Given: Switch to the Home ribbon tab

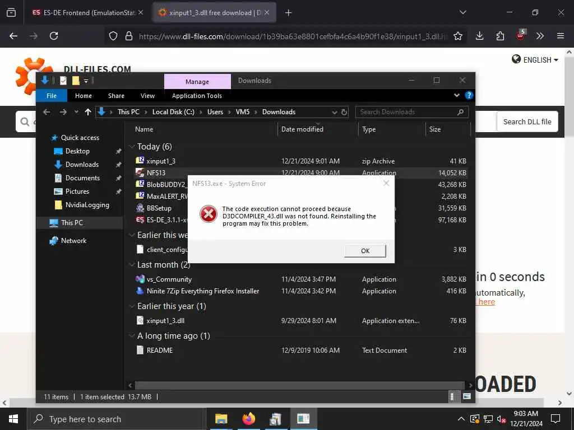Looking at the screenshot, I should [x=84, y=96].
